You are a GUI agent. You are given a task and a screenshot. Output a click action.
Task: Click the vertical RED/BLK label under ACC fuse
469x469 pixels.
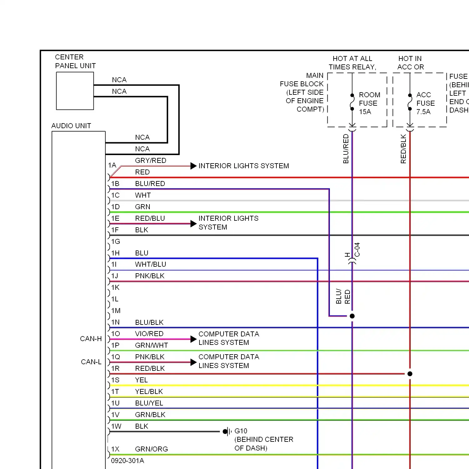(x=403, y=149)
